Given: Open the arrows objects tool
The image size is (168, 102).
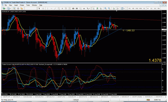Looking at the screenshot, I should 88,8.
